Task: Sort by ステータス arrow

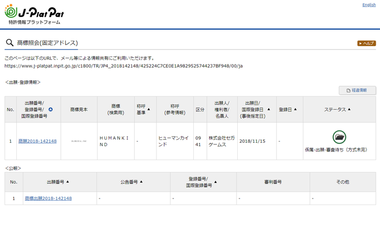Action: point(349,109)
